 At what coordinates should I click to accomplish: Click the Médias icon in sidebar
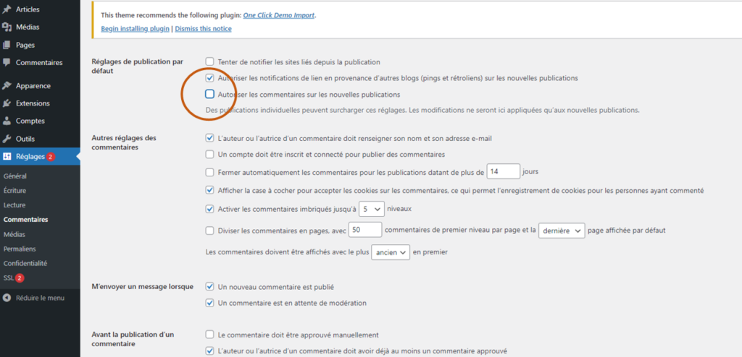click(7, 27)
